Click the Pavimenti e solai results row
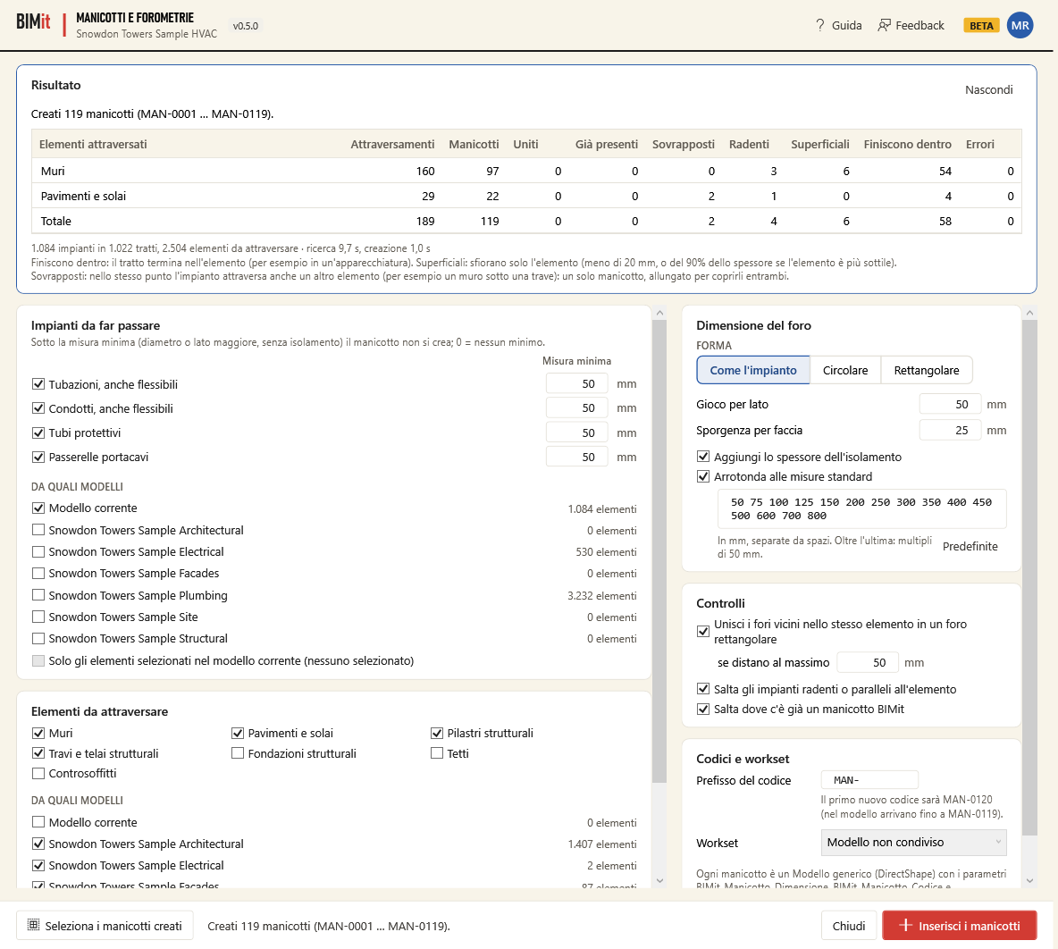 pyautogui.click(x=526, y=196)
